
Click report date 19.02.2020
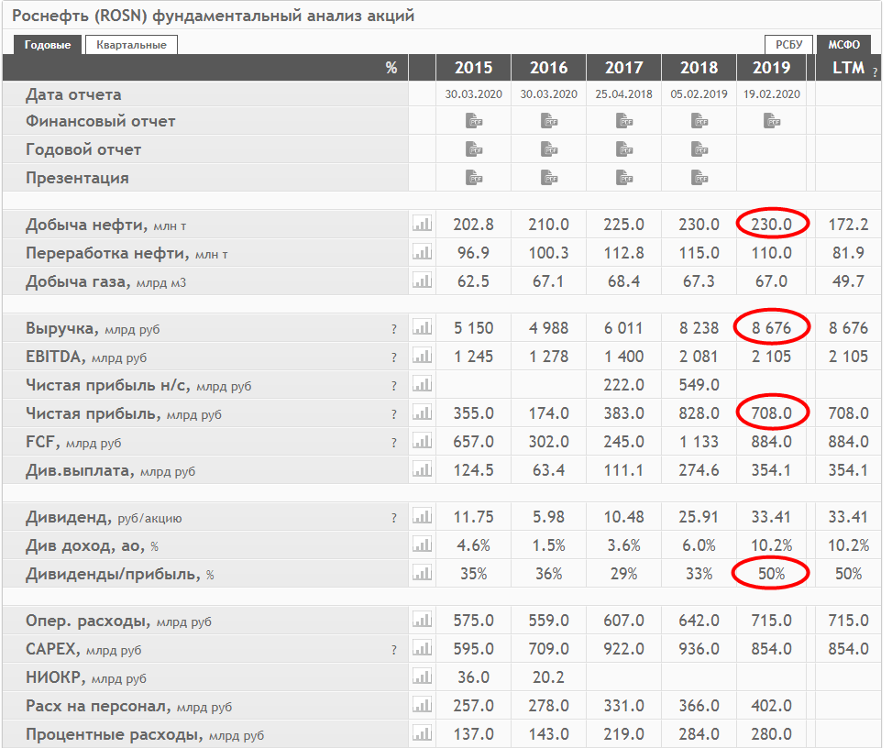click(x=771, y=94)
